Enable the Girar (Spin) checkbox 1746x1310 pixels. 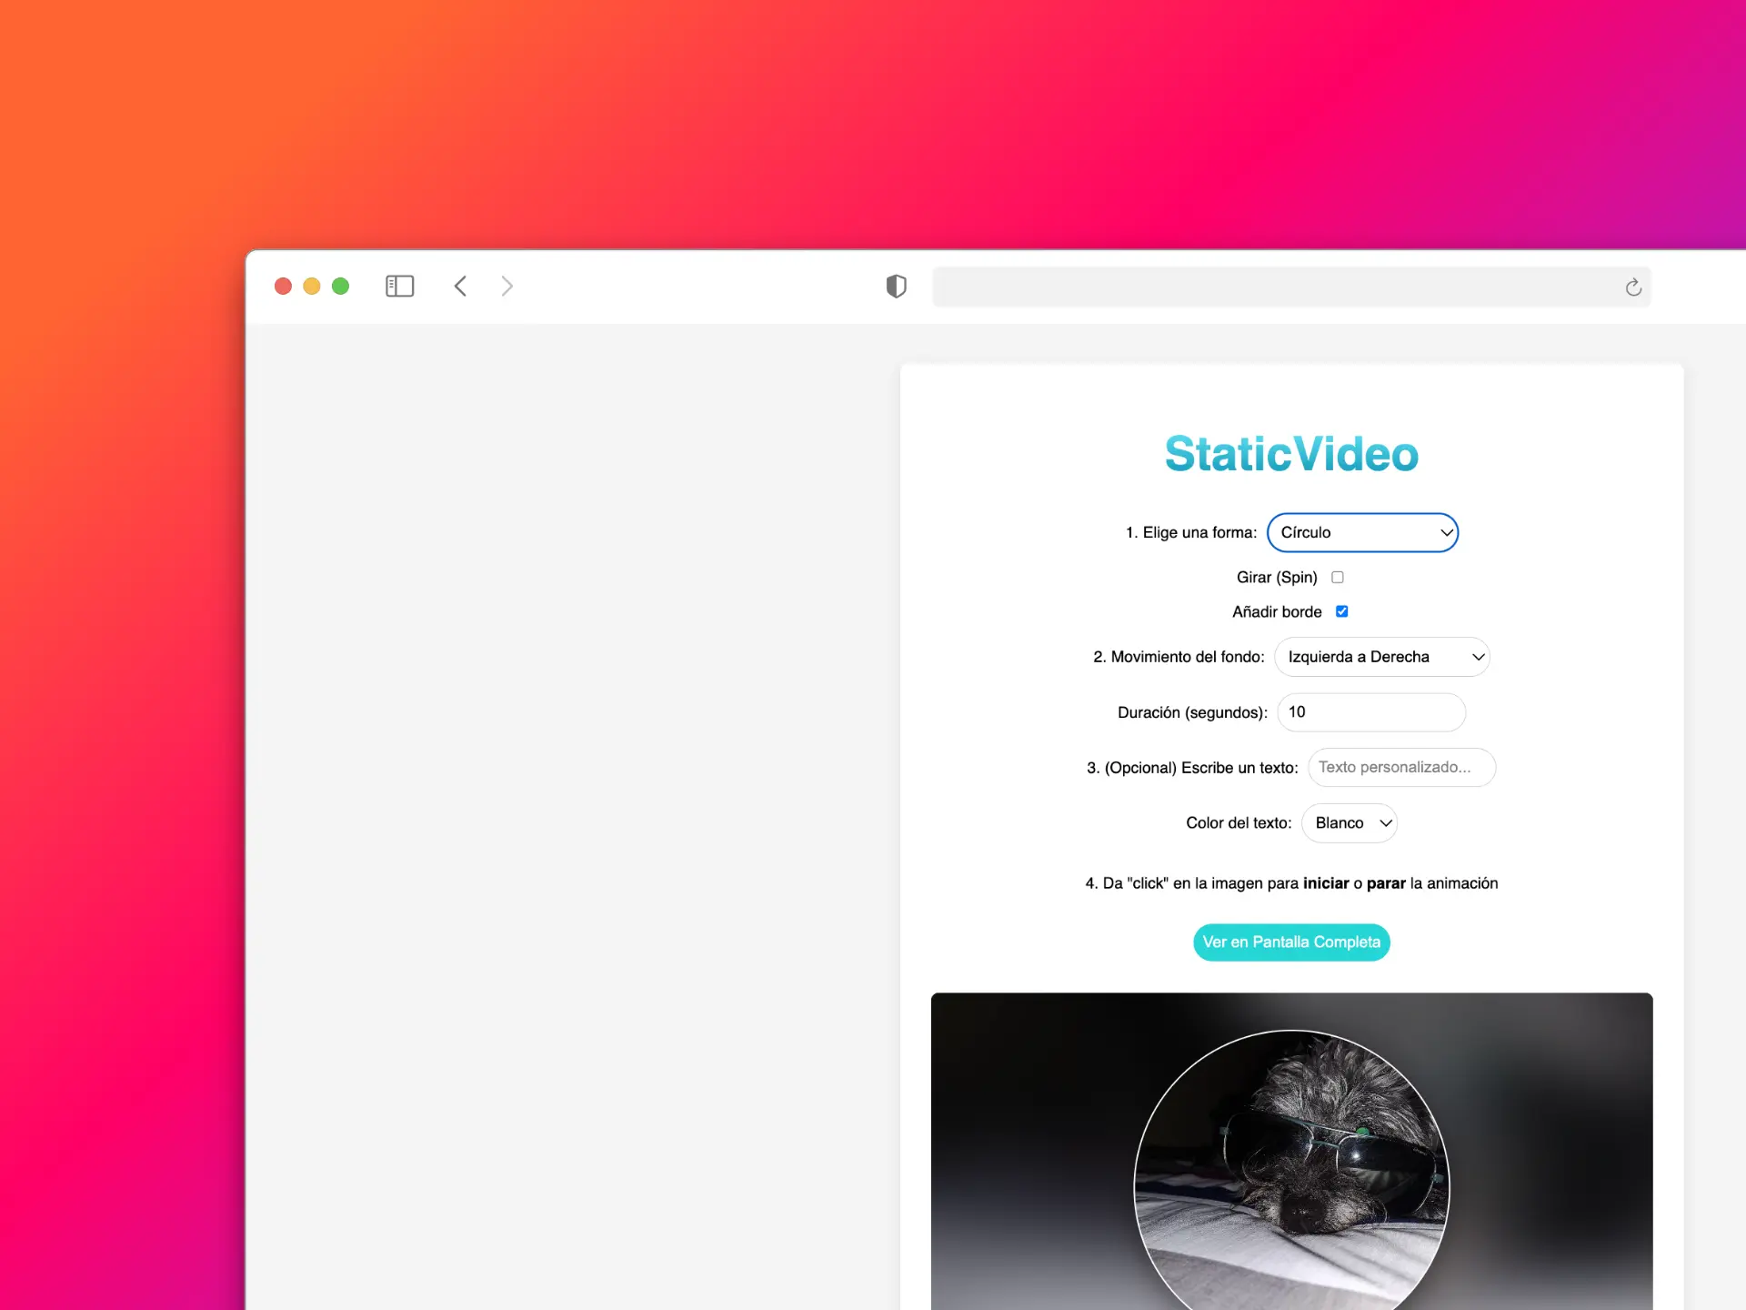(1338, 577)
